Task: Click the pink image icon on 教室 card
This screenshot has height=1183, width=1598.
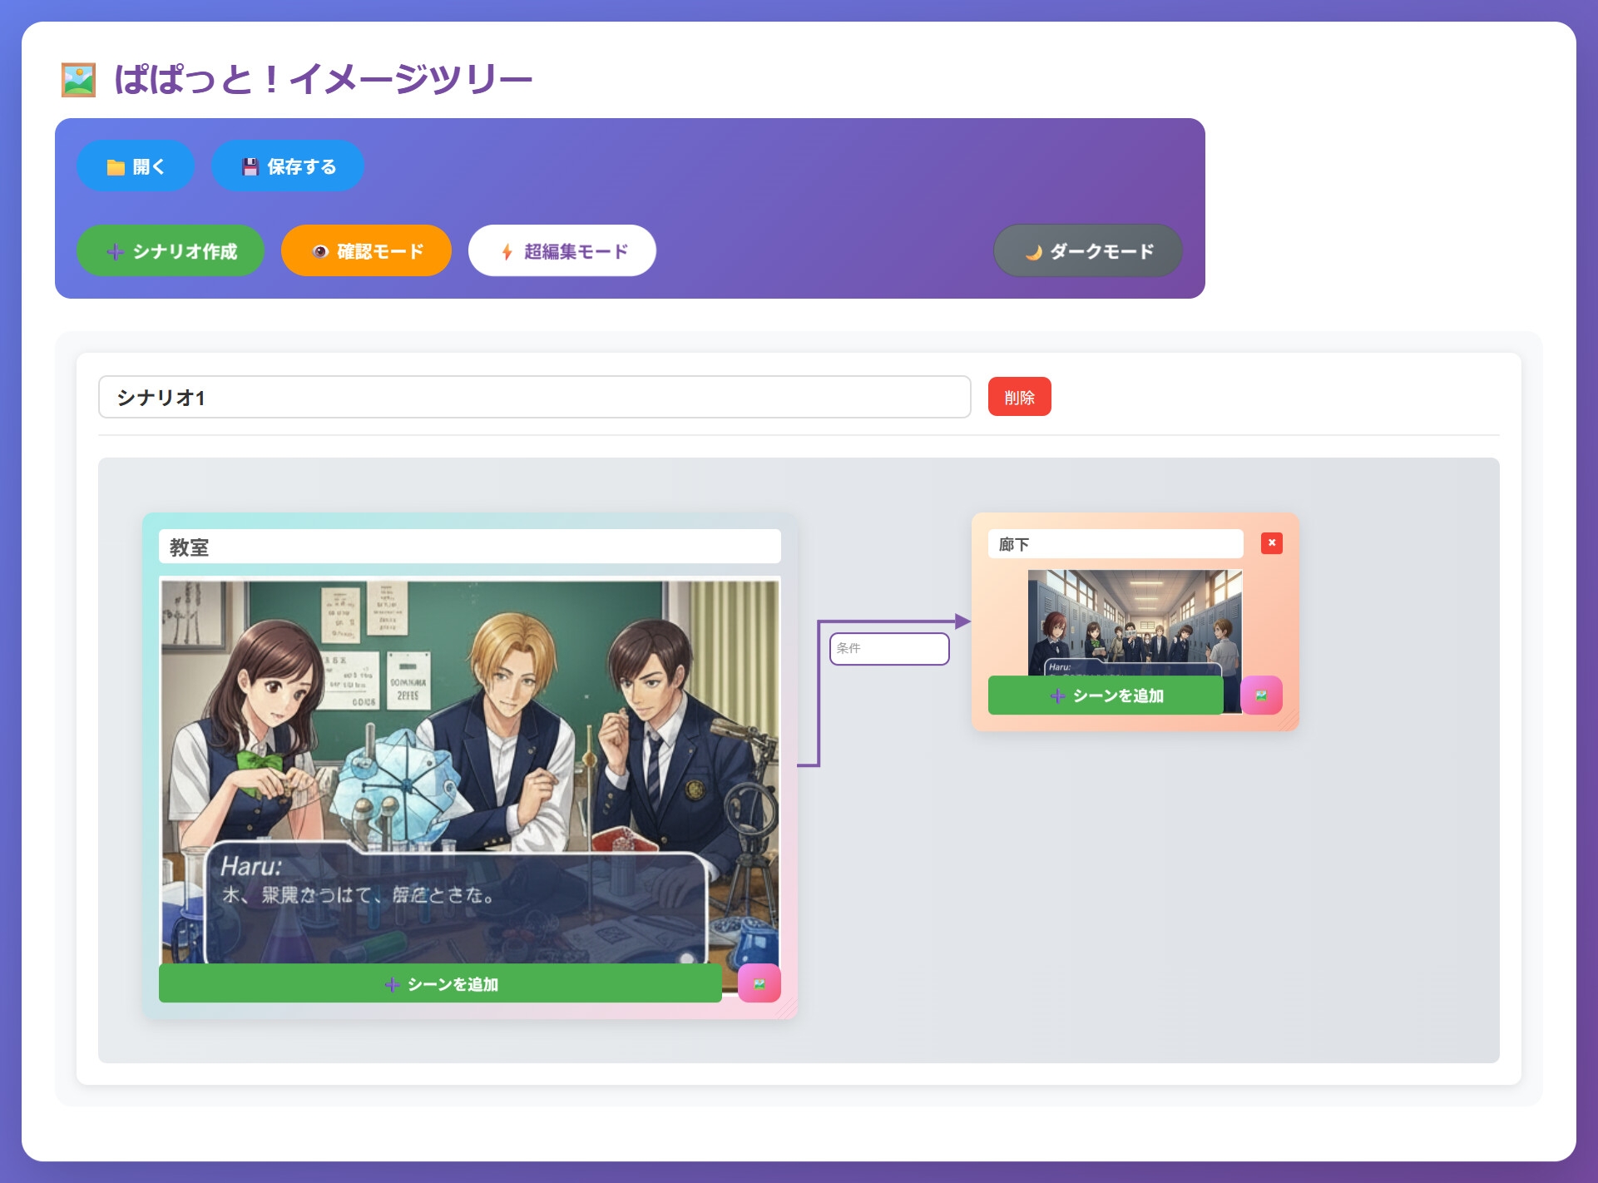Action: coord(759,984)
